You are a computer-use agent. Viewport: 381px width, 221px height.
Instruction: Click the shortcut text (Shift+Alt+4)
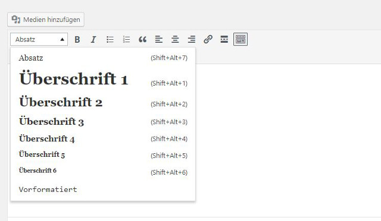pos(169,139)
